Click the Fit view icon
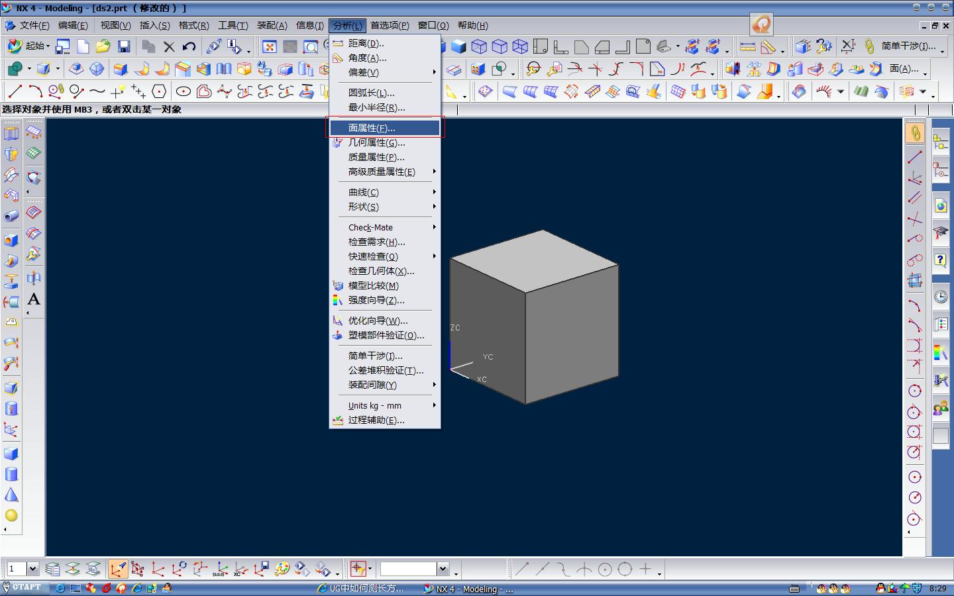 (269, 46)
